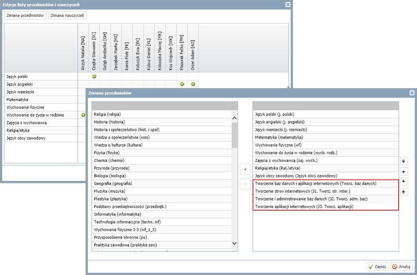
Task: Select Przyroda (przyroda) in the left list
Action: 162,168
